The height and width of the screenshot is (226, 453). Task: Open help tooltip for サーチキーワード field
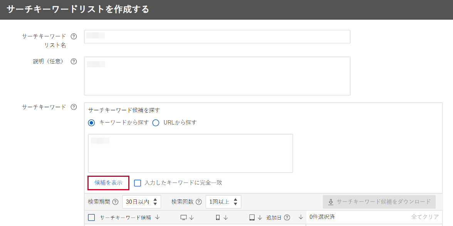pos(74,107)
